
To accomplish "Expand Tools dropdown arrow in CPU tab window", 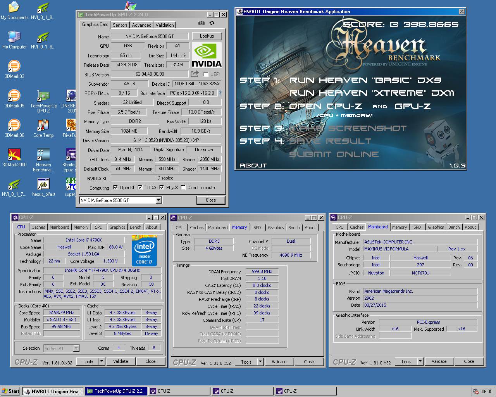I will click(102, 361).
